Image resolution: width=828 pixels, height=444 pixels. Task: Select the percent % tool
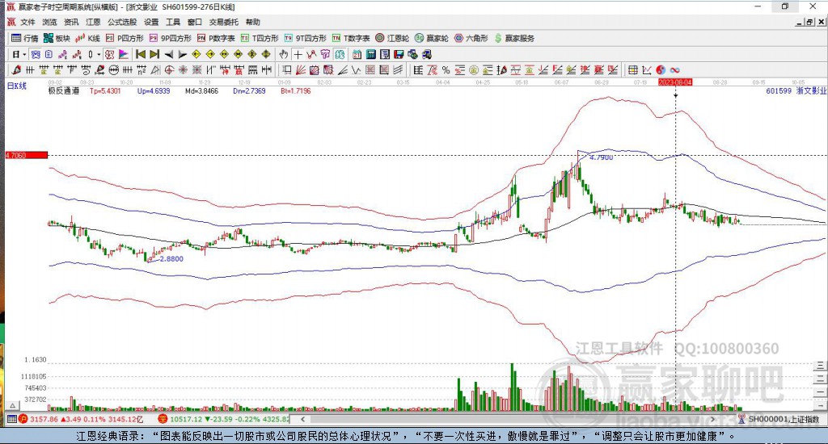[x=446, y=69]
